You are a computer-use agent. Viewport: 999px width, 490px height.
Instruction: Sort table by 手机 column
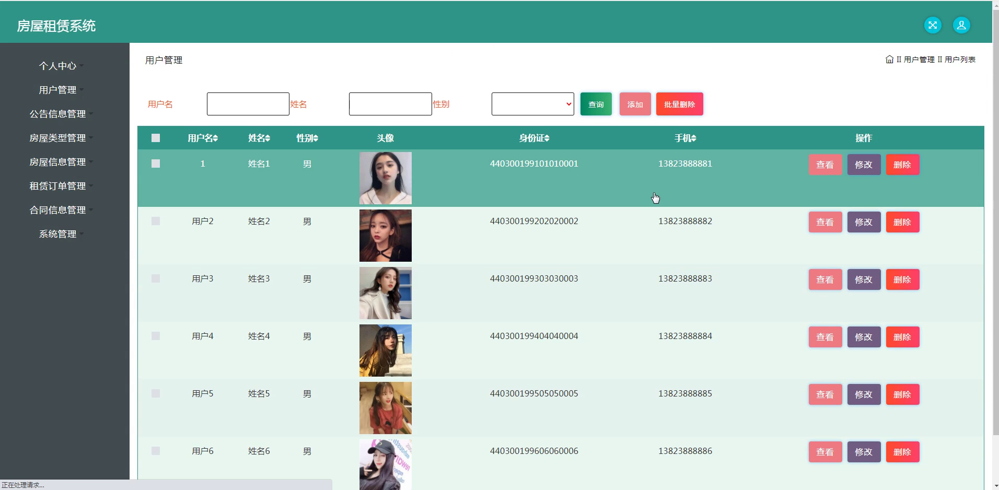(x=685, y=138)
